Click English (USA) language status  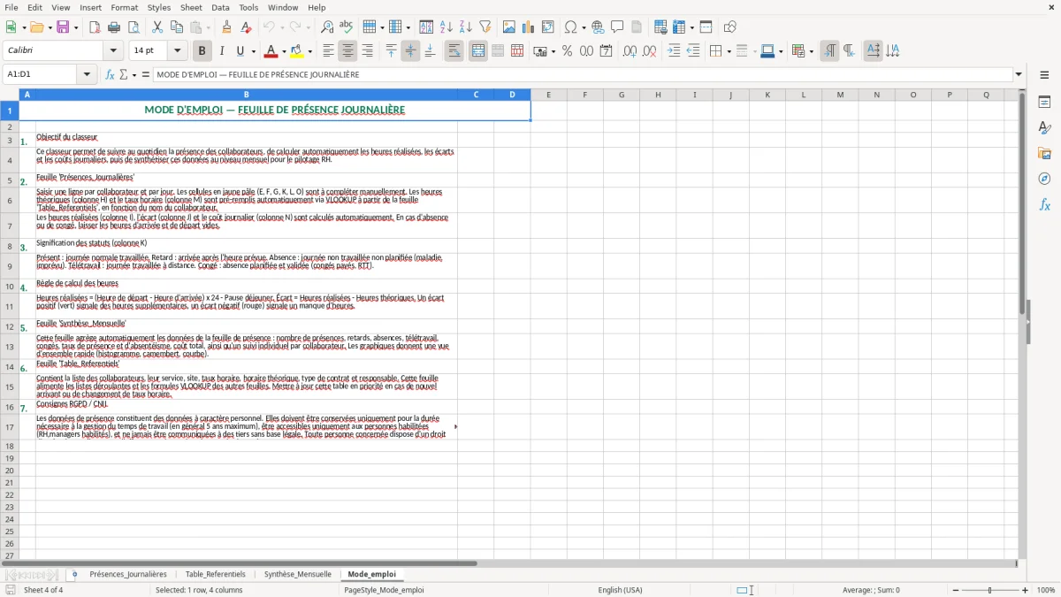pyautogui.click(x=620, y=590)
